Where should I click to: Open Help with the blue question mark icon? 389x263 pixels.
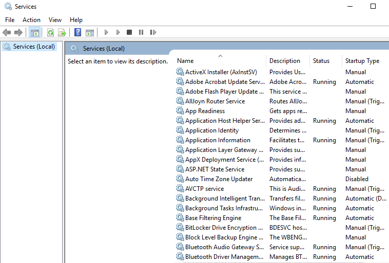77,32
